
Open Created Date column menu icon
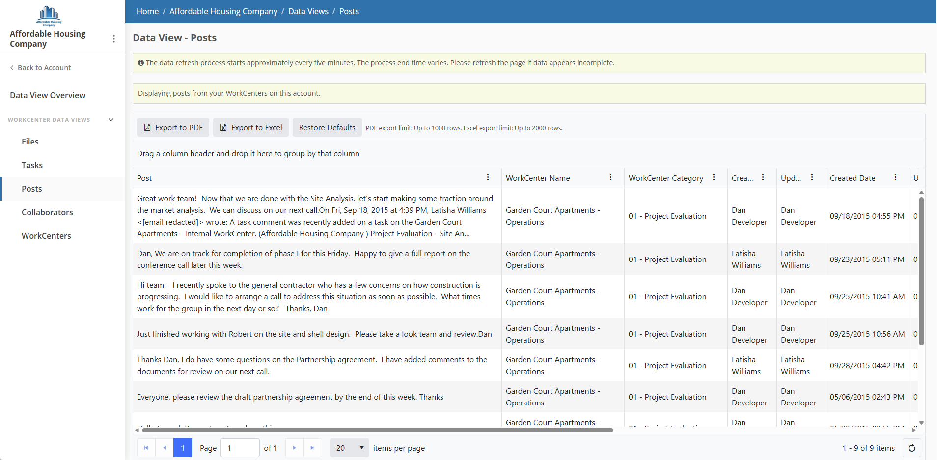click(895, 177)
